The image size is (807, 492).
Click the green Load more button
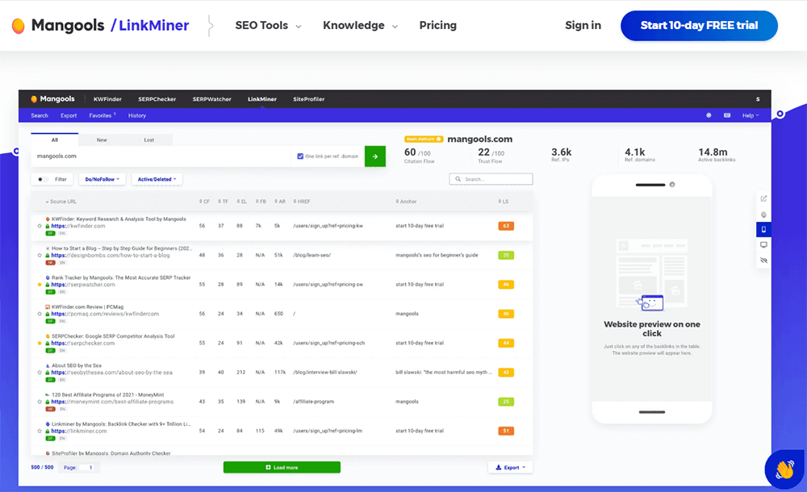tap(282, 467)
